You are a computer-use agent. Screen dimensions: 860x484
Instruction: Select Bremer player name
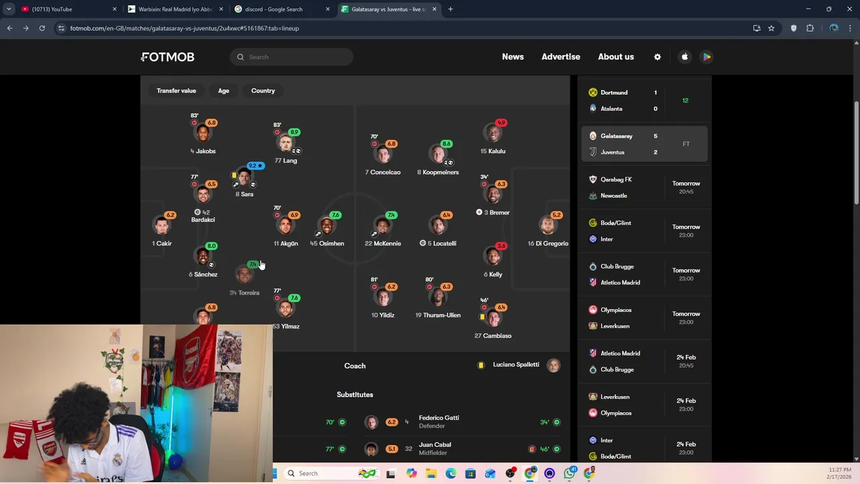click(496, 212)
